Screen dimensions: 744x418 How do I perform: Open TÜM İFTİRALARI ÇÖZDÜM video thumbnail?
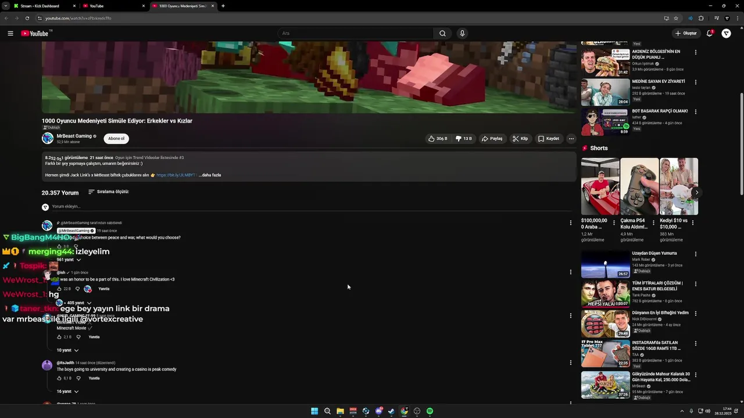click(x=606, y=294)
